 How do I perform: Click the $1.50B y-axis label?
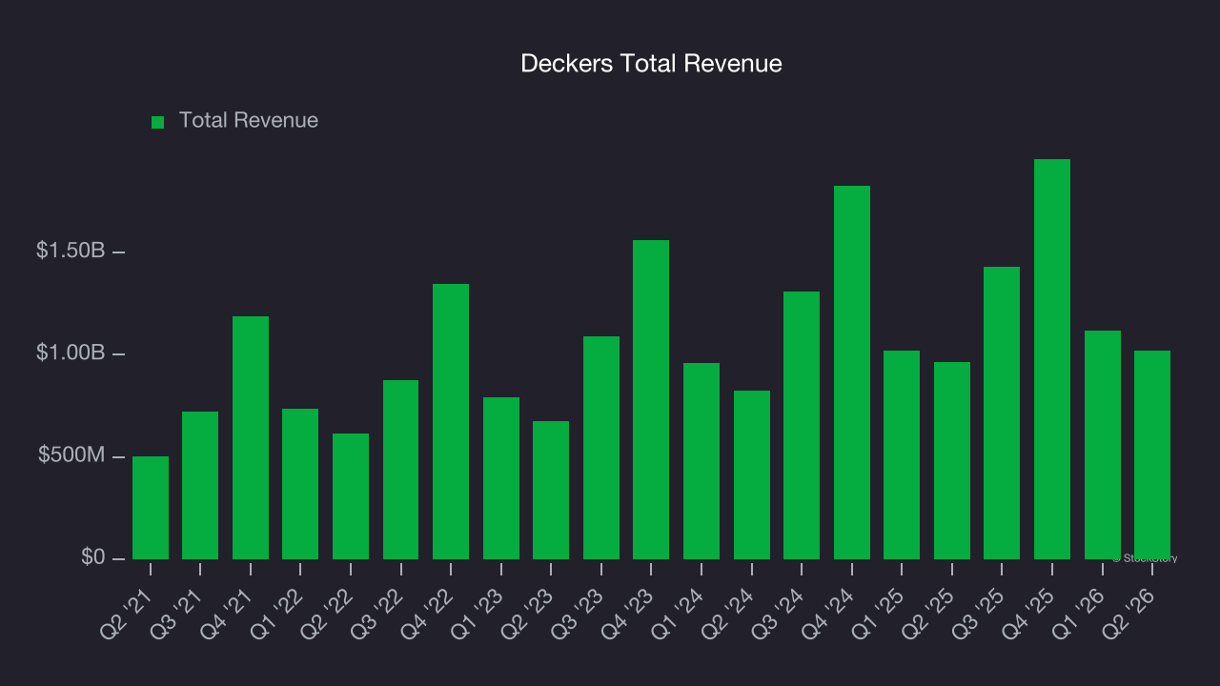71,251
